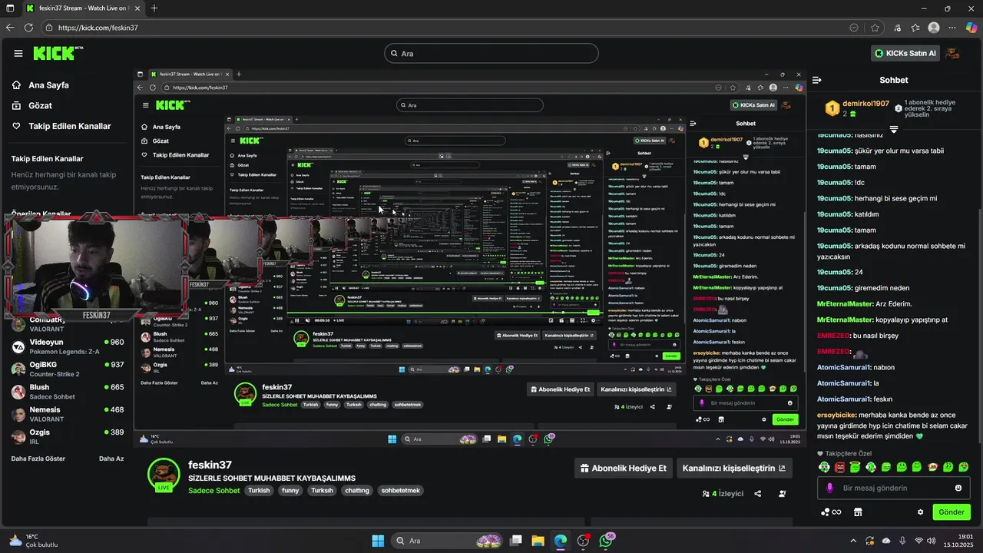Open WhatsApp from taskbar
This screenshot has width=983, height=553.
click(606, 541)
